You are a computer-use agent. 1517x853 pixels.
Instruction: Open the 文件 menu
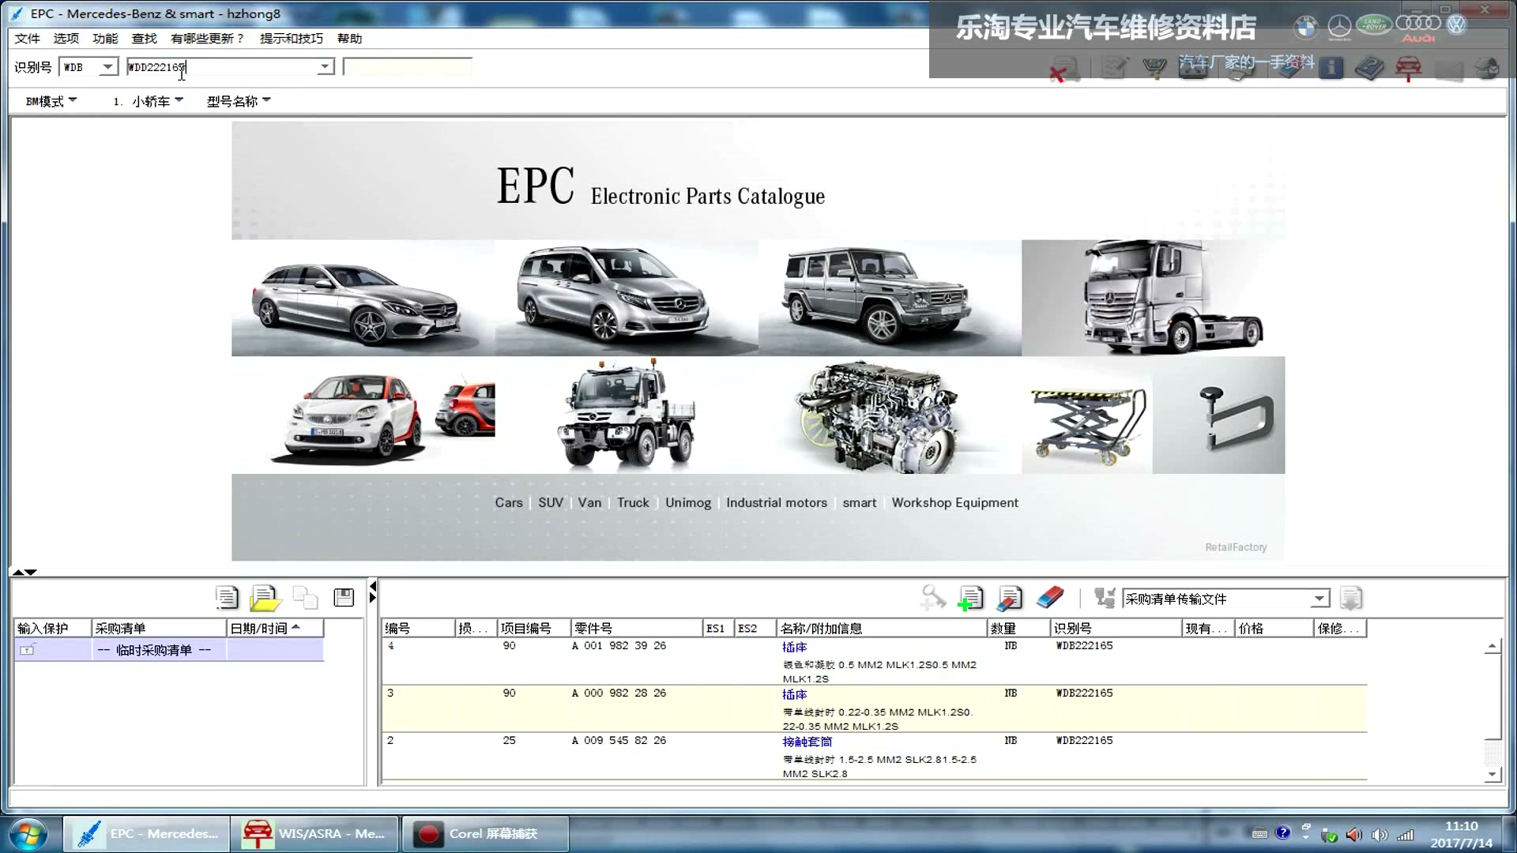(x=27, y=38)
